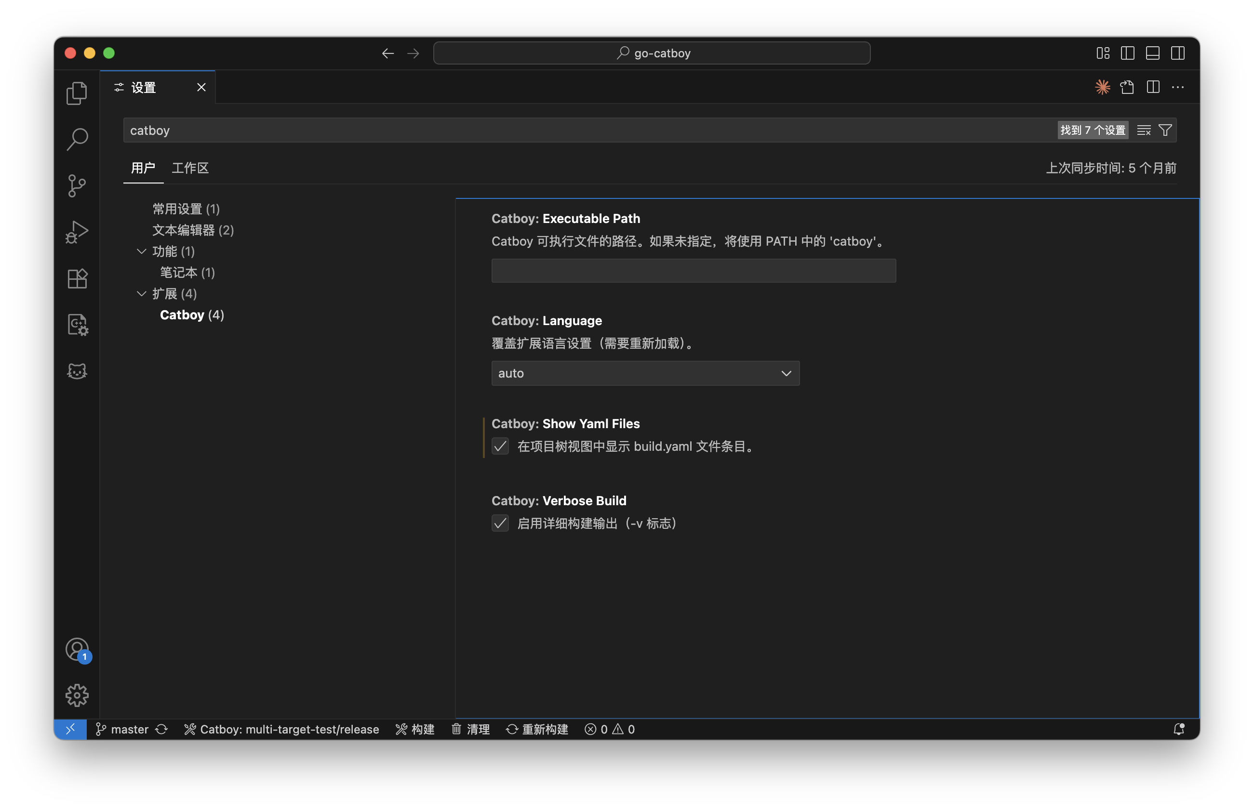Open the Source Control view

[x=77, y=185]
